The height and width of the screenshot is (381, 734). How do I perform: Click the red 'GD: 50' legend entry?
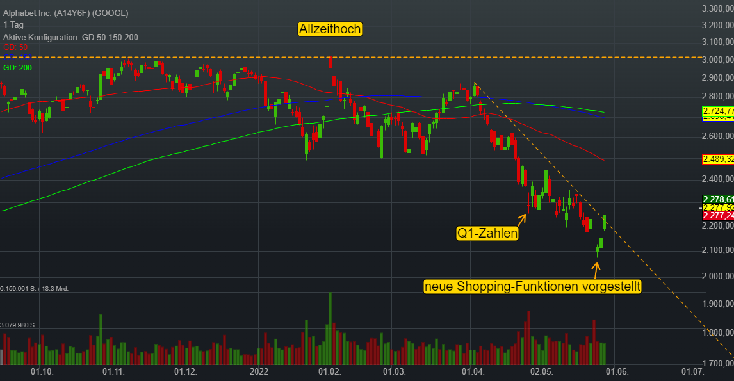(x=15, y=47)
